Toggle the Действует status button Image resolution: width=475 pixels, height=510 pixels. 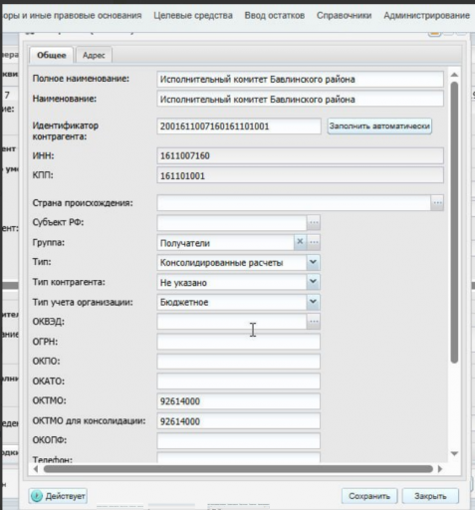pyautogui.click(x=58, y=496)
